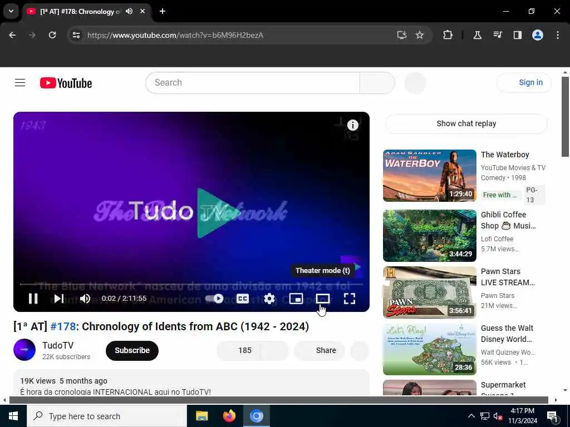Open TudoTV channel avatar
The width and height of the screenshot is (570, 427).
(24, 350)
